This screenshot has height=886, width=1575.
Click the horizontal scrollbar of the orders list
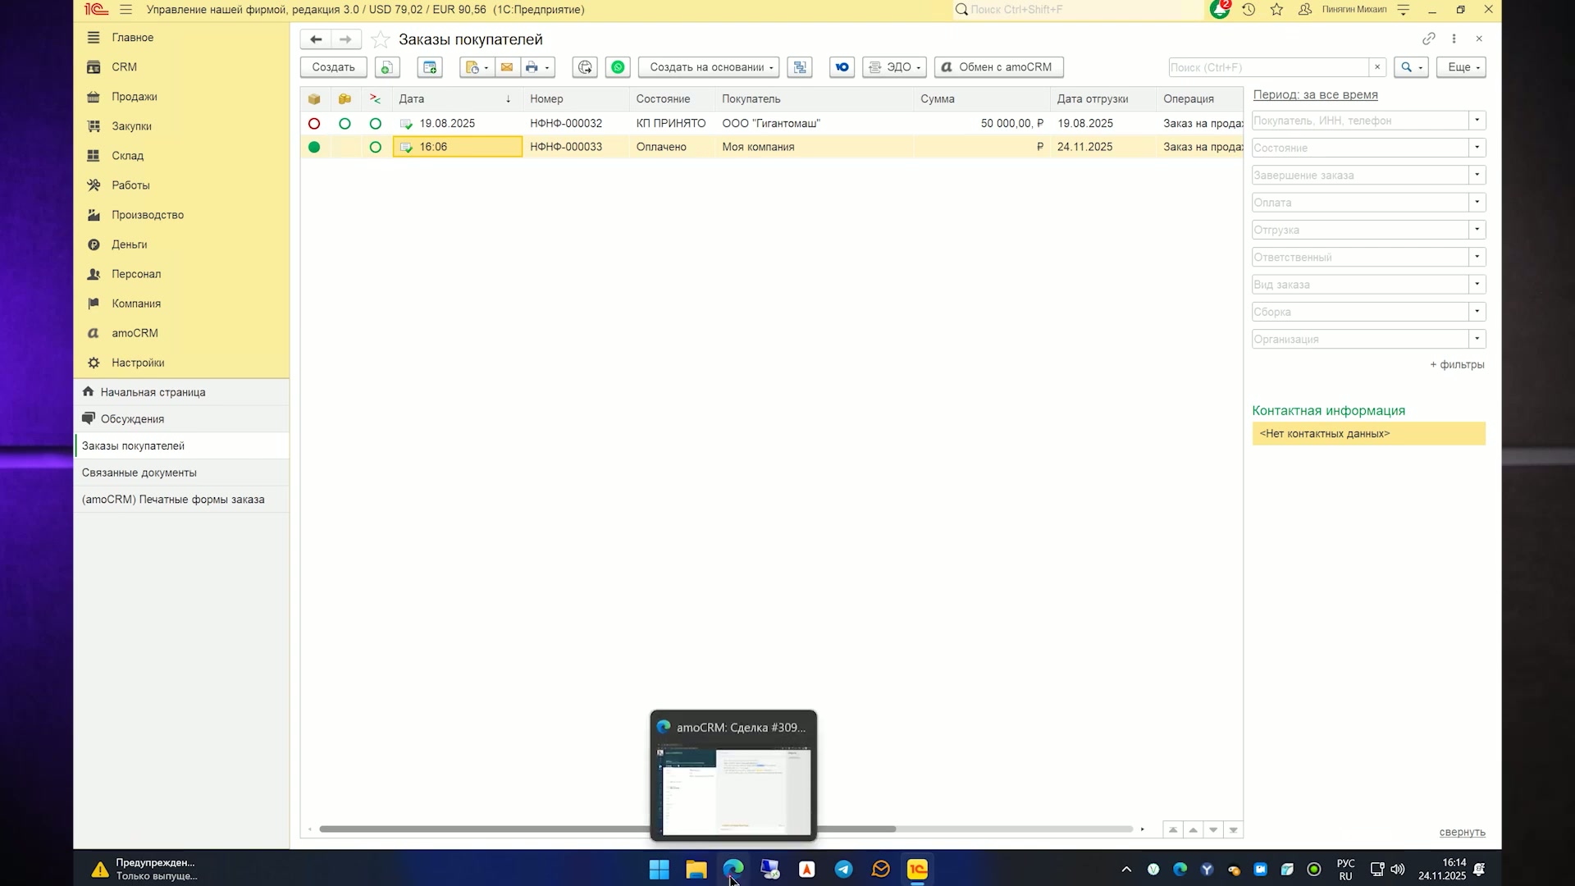pyautogui.click(x=607, y=829)
